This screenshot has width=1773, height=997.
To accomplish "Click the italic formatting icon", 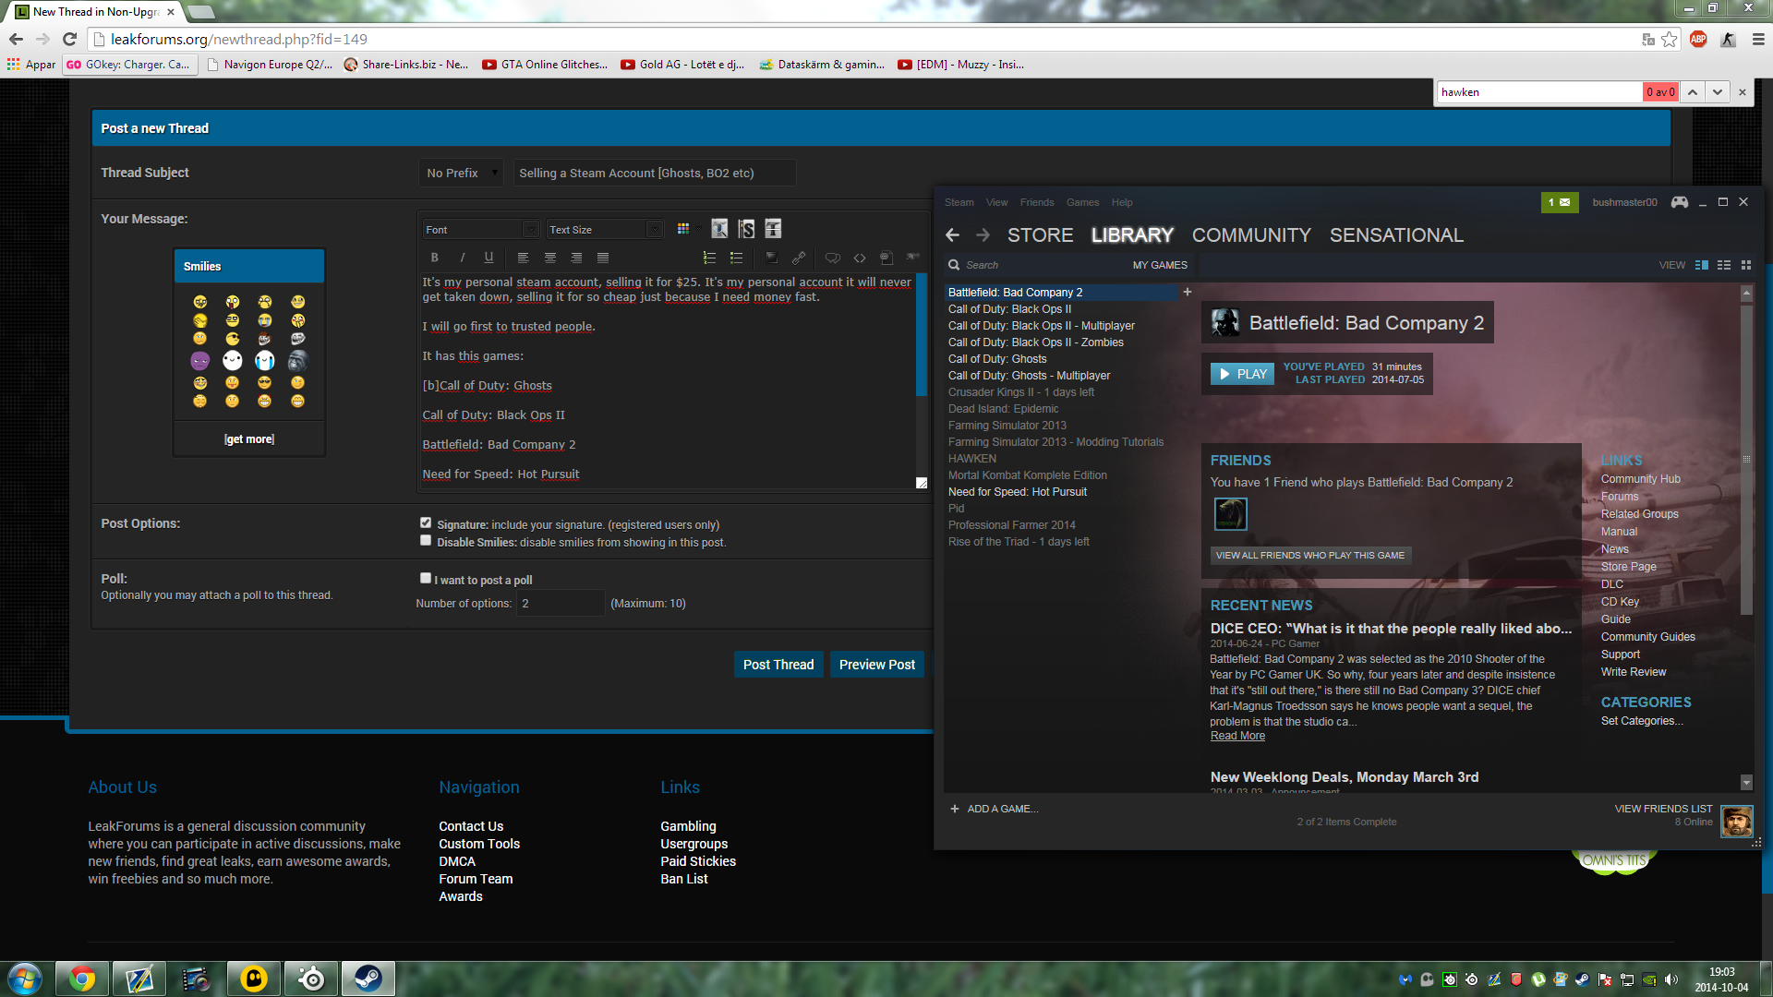I will 462,258.
